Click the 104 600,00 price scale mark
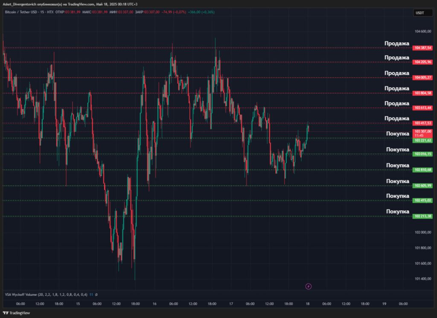Viewport: 437px width, 318px height. point(422,32)
